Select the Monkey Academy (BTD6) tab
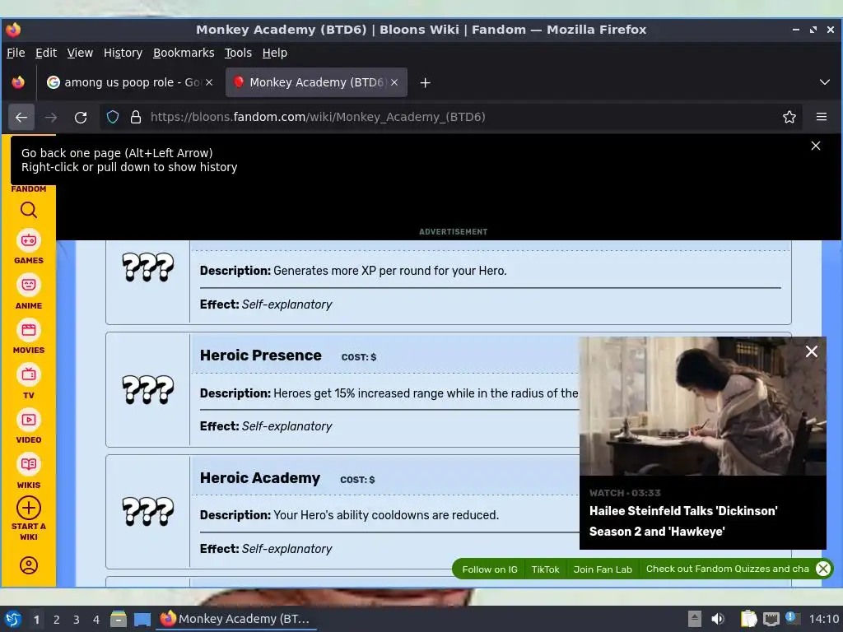Screen dimensions: 843x632 [316, 82]
